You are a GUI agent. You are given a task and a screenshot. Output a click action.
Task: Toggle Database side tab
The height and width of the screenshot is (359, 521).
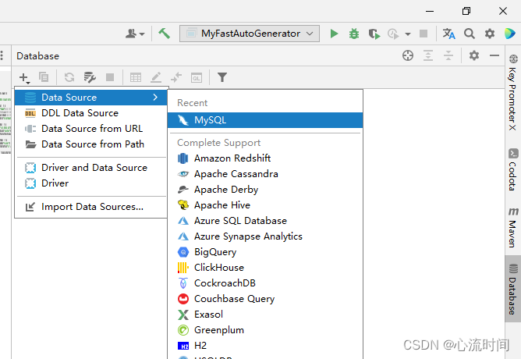click(x=513, y=289)
